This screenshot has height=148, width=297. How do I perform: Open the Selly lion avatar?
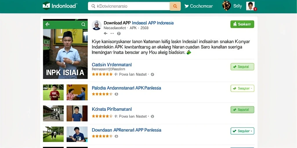point(226,6)
